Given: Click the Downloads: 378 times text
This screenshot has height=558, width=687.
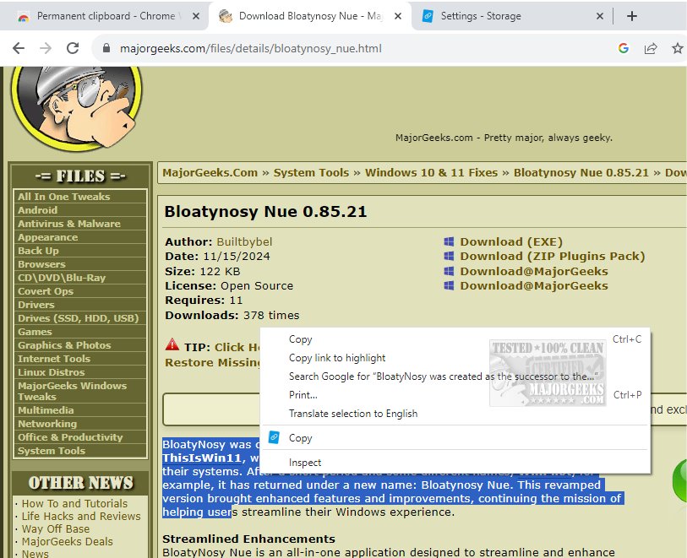Looking at the screenshot, I should coord(232,315).
